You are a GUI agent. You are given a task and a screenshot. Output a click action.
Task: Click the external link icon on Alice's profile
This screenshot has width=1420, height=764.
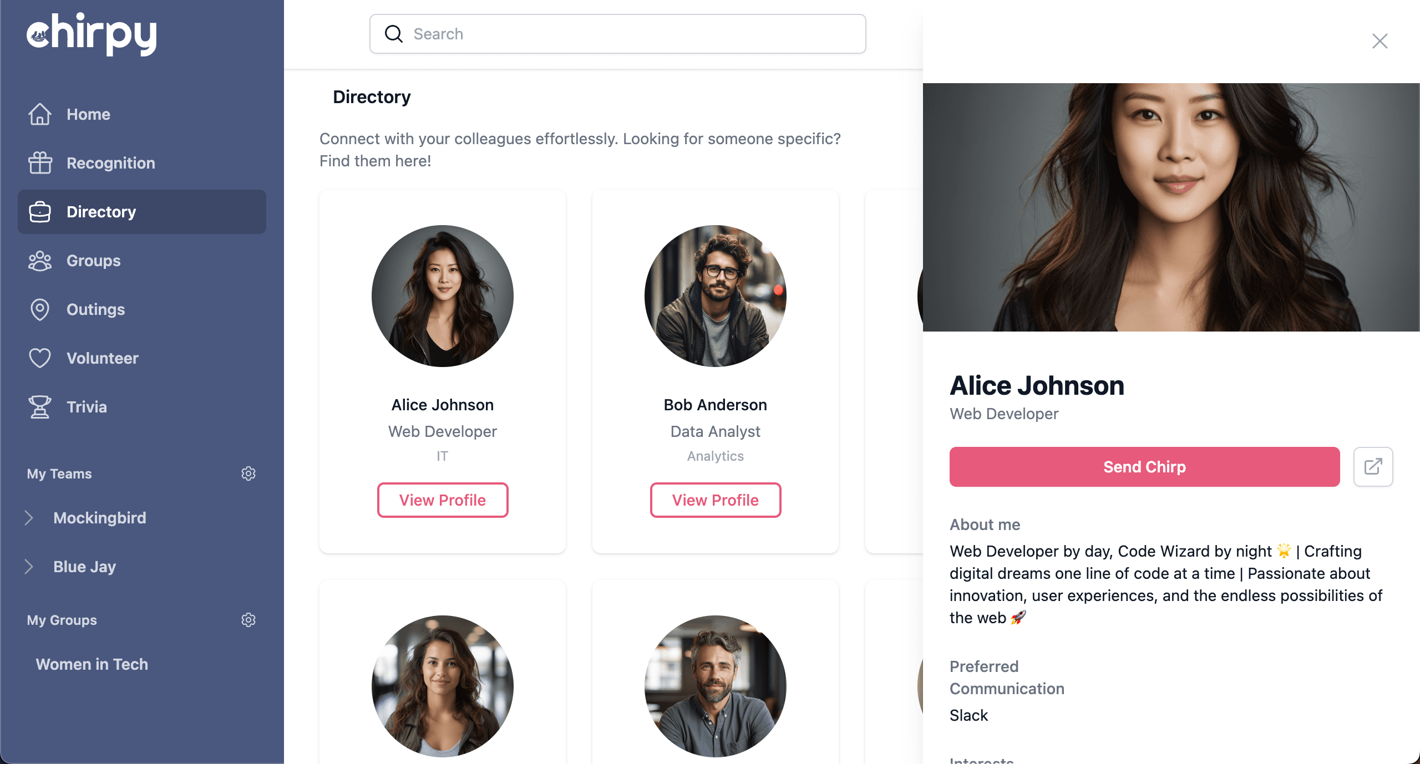(x=1373, y=467)
